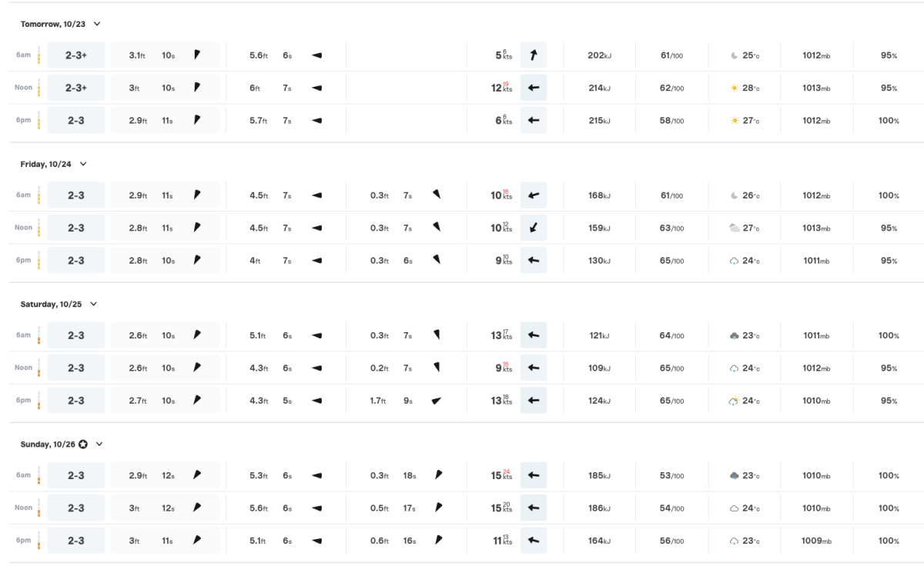Click the primary swell arrow beside 3.1ft 10s
This screenshot has height=566, width=924.
197,55
